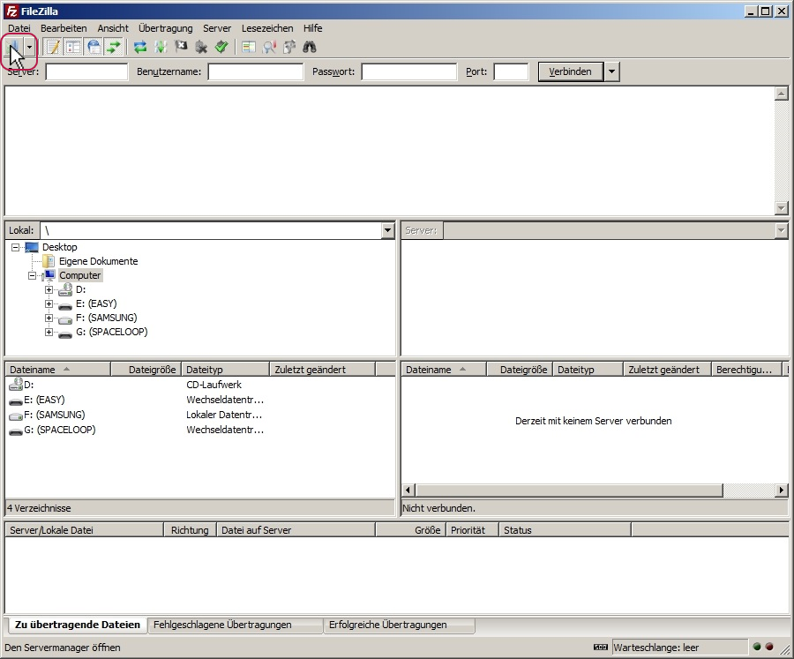Click the disconnect from server icon

coord(201,48)
